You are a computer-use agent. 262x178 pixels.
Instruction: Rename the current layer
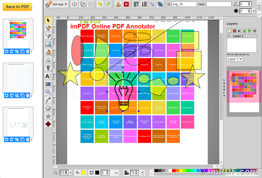pos(239,31)
